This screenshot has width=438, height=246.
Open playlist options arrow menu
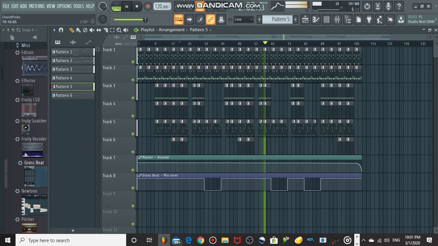[x=54, y=30]
